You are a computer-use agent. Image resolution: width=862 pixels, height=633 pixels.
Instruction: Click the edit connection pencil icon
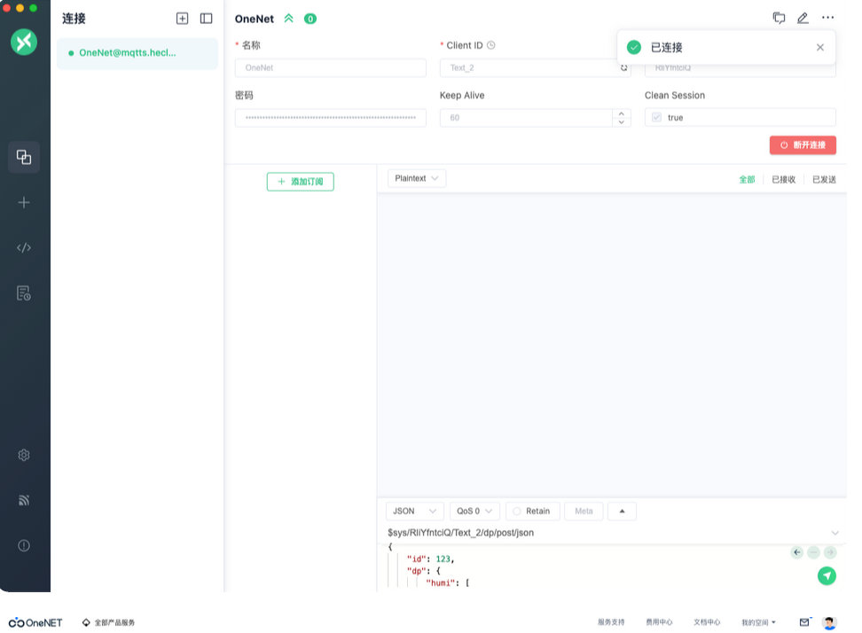(x=803, y=18)
